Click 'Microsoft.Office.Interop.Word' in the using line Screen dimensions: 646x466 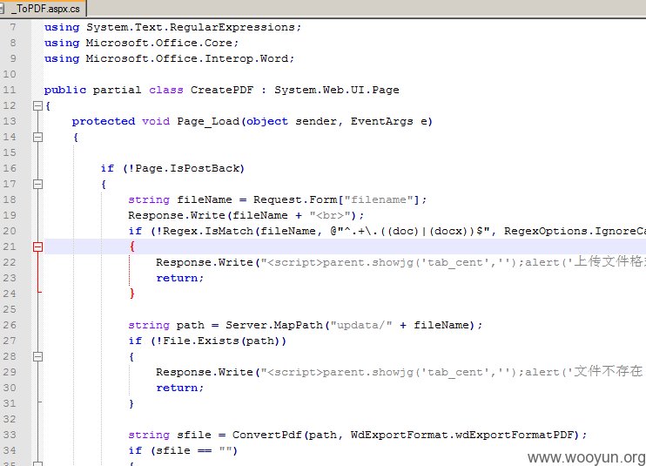(x=187, y=58)
